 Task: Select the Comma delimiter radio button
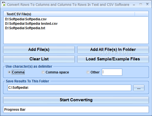click(x=9, y=72)
